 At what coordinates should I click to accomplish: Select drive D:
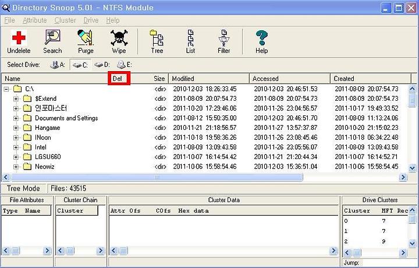pyautogui.click(x=102, y=65)
